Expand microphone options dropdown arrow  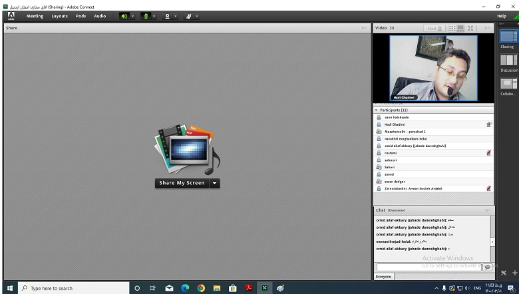154,16
